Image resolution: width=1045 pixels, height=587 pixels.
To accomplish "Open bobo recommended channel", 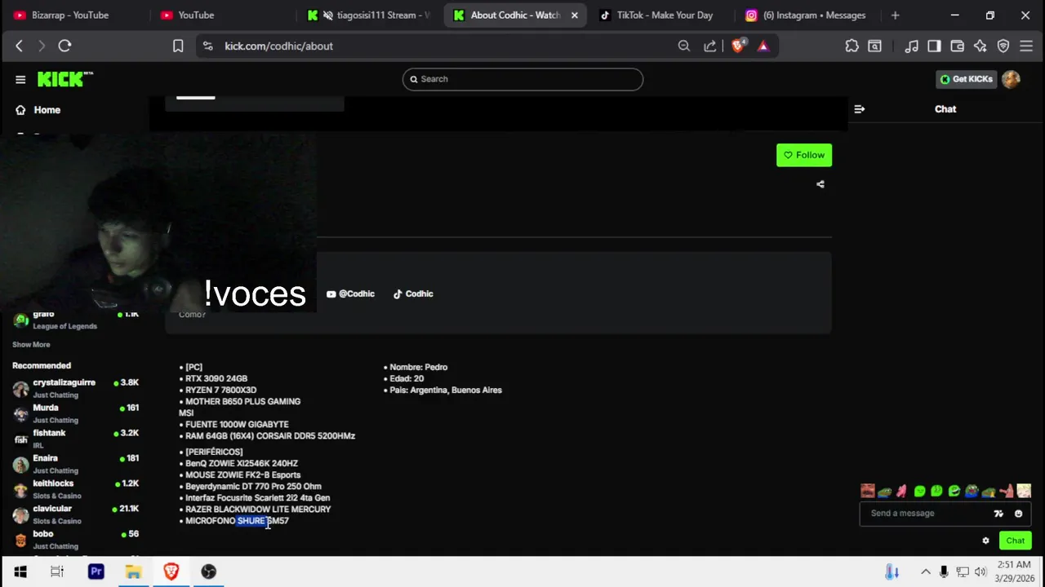I will 76,539.
